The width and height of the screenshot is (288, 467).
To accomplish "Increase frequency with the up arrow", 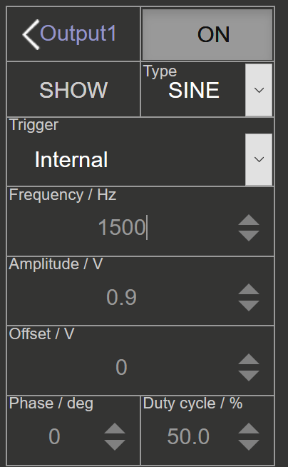I will (249, 220).
